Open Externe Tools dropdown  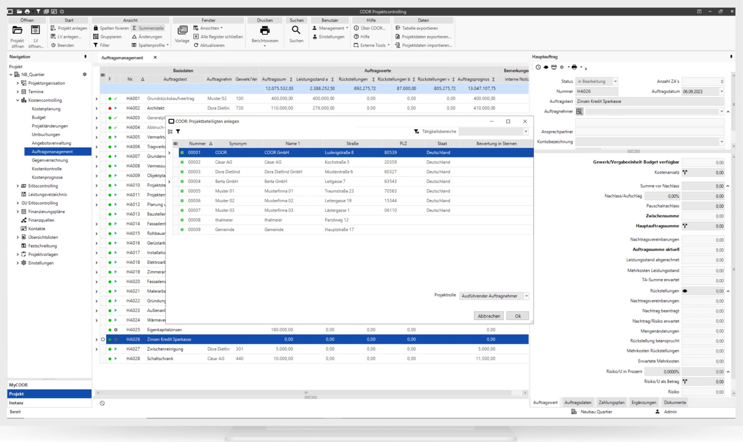[371, 45]
